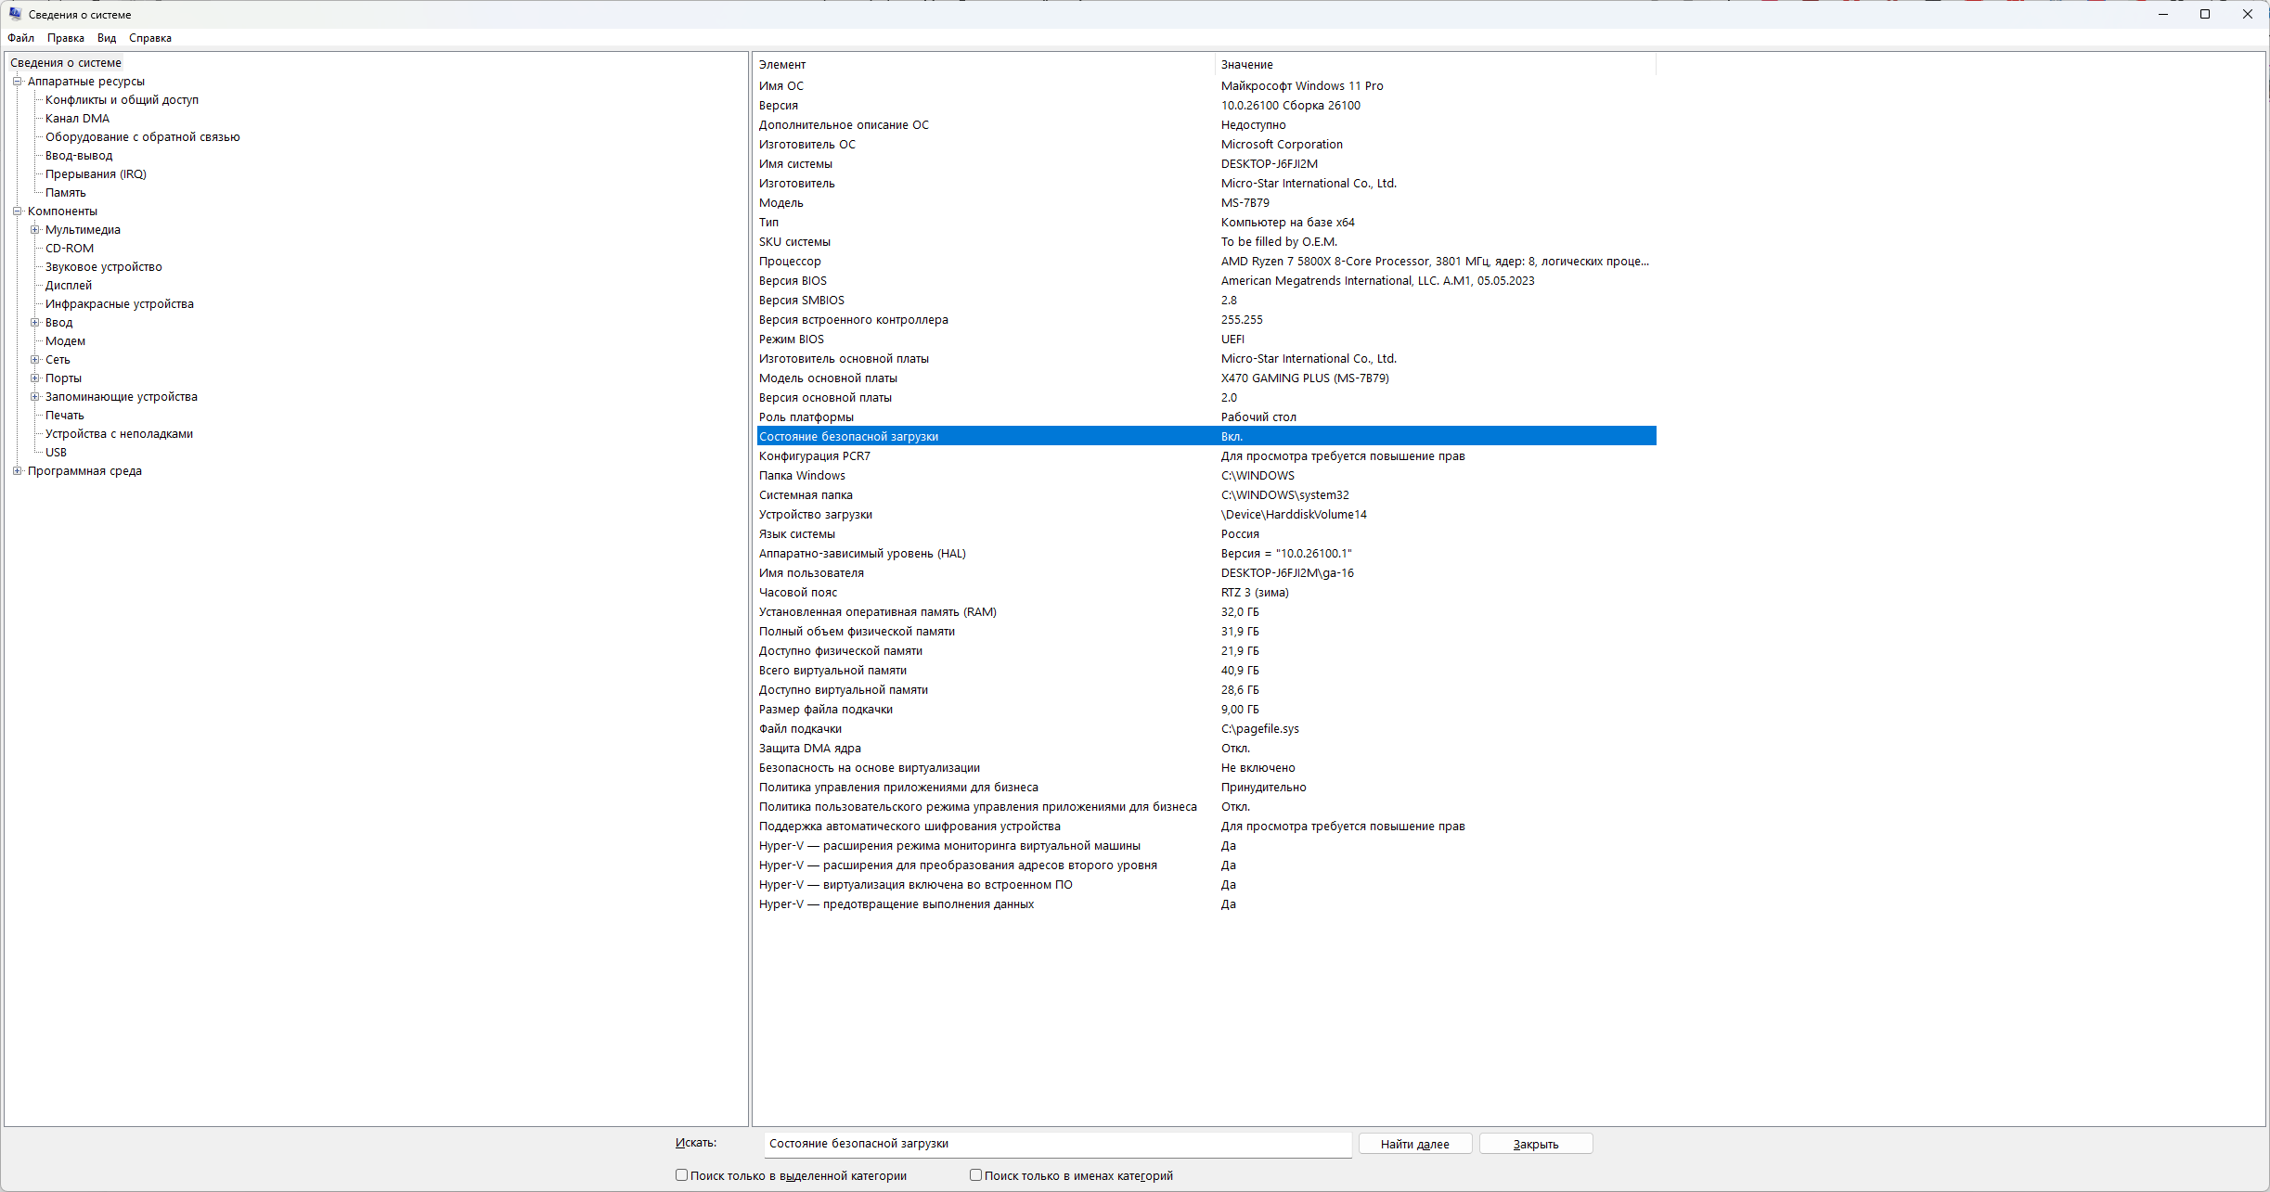
Task: Collapse the Аппаратные ресурсы tree node
Action: [x=17, y=82]
